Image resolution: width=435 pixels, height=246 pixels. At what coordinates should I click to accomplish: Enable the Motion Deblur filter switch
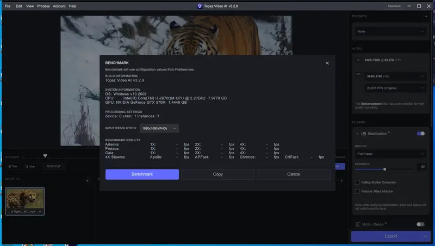coord(420,224)
